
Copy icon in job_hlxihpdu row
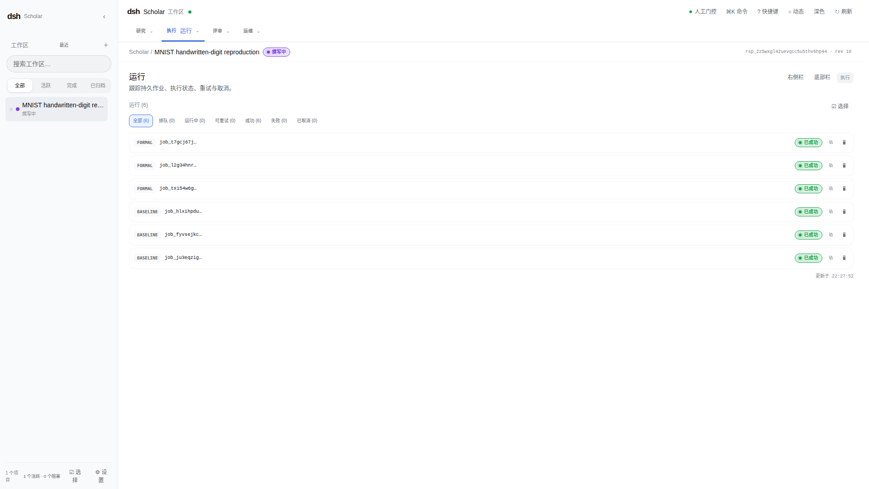click(831, 212)
